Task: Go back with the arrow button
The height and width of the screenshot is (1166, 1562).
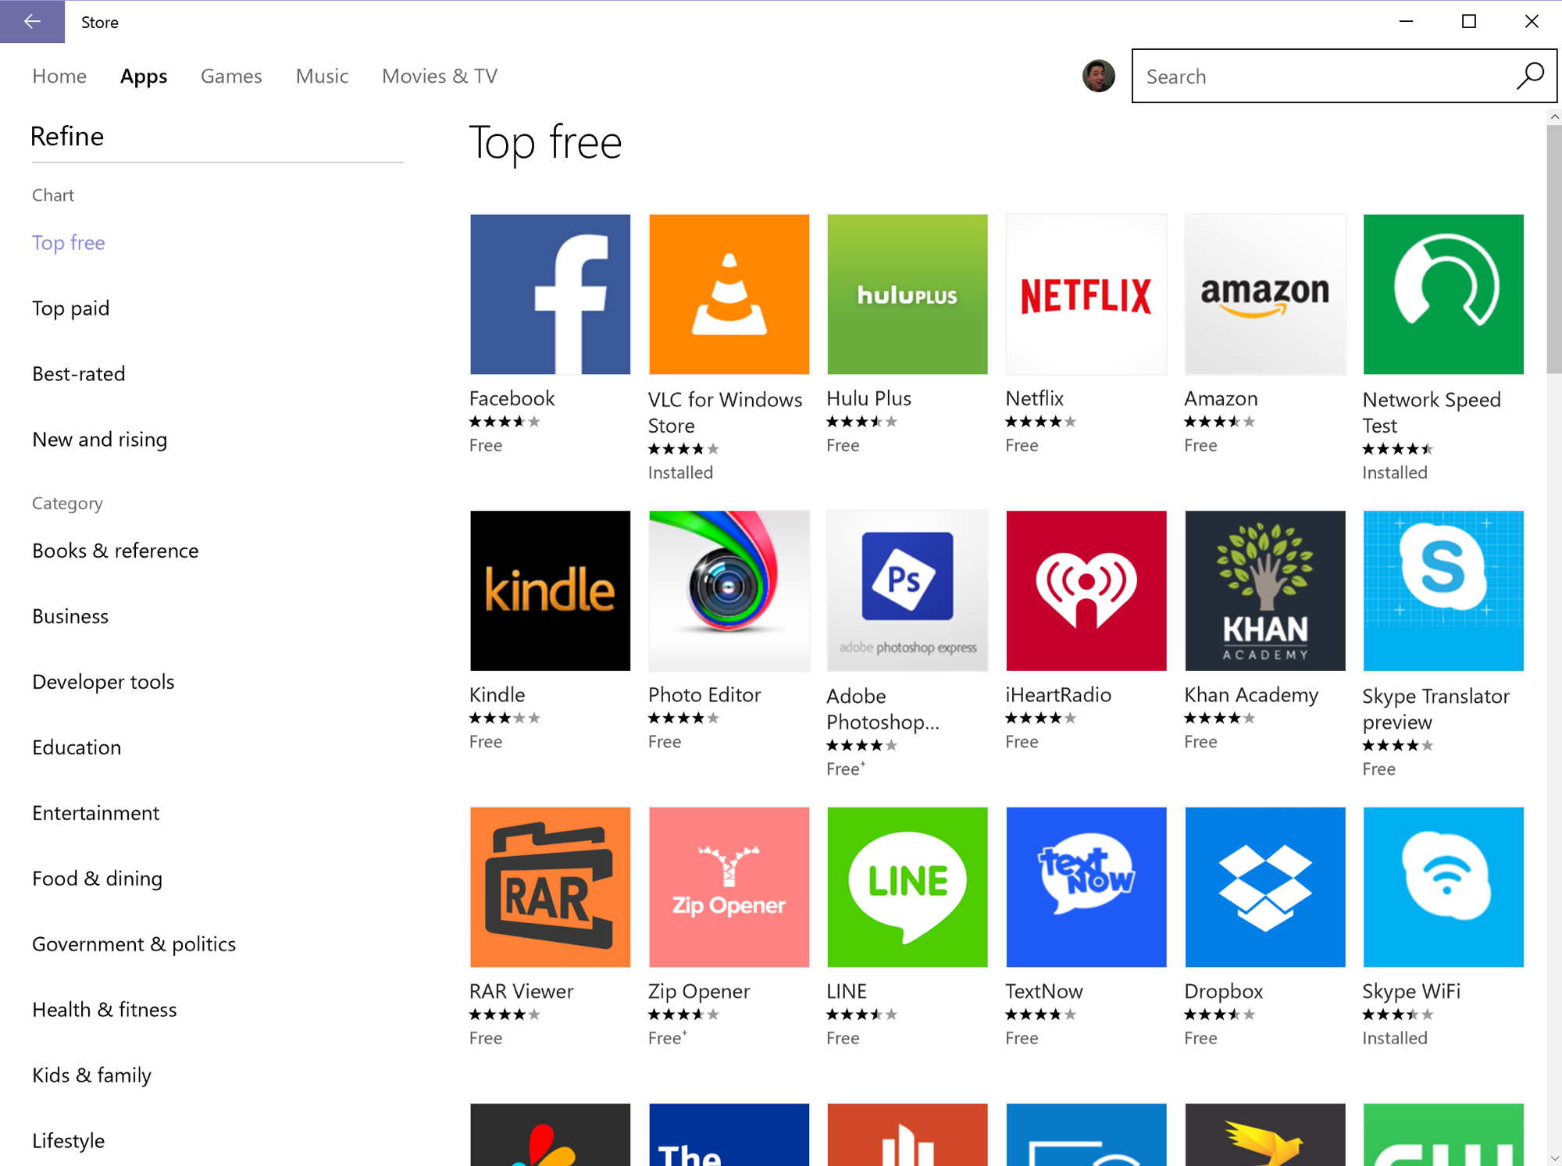Action: [32, 22]
